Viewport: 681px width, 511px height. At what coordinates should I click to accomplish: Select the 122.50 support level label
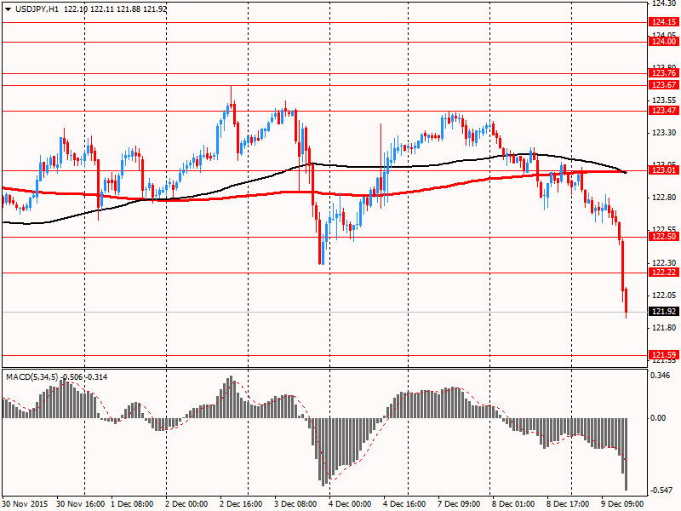point(663,238)
